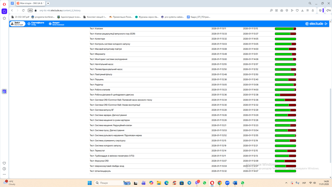Open the Сертифікати tab

(x=36, y=23)
